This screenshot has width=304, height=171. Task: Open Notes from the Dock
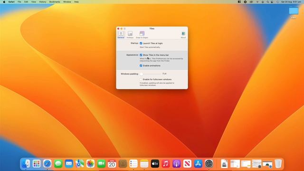tap(144, 164)
